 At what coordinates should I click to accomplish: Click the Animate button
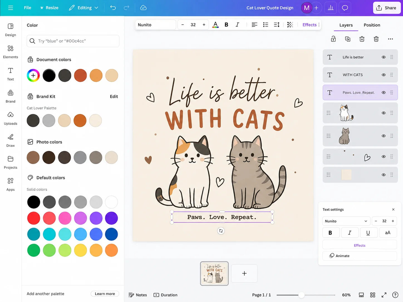(360, 256)
